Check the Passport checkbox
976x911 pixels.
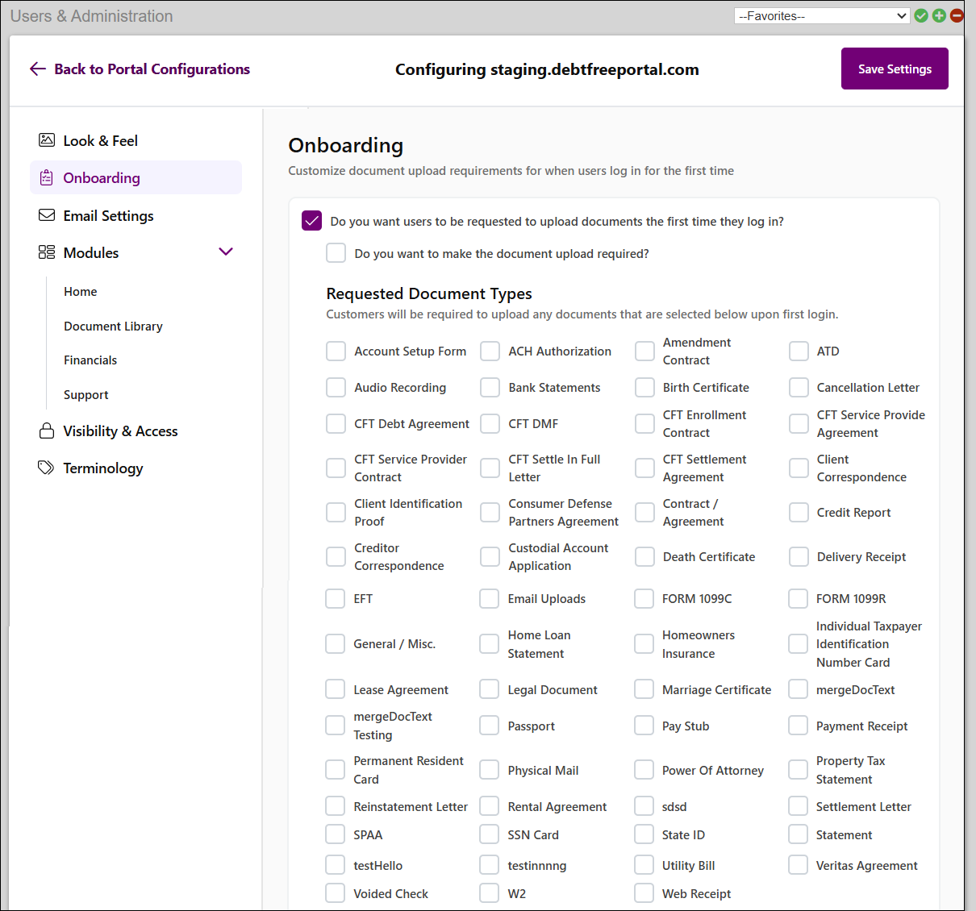pyautogui.click(x=490, y=726)
